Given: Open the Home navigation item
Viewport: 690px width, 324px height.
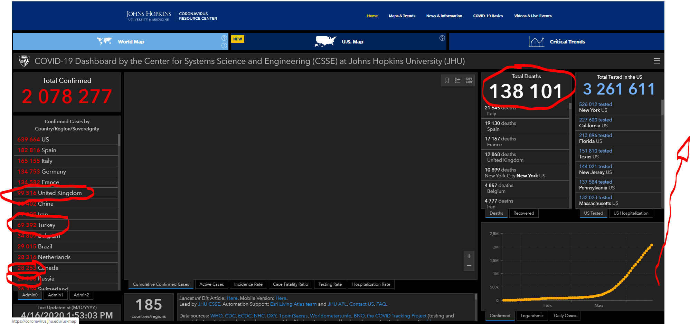Looking at the screenshot, I should (x=372, y=16).
